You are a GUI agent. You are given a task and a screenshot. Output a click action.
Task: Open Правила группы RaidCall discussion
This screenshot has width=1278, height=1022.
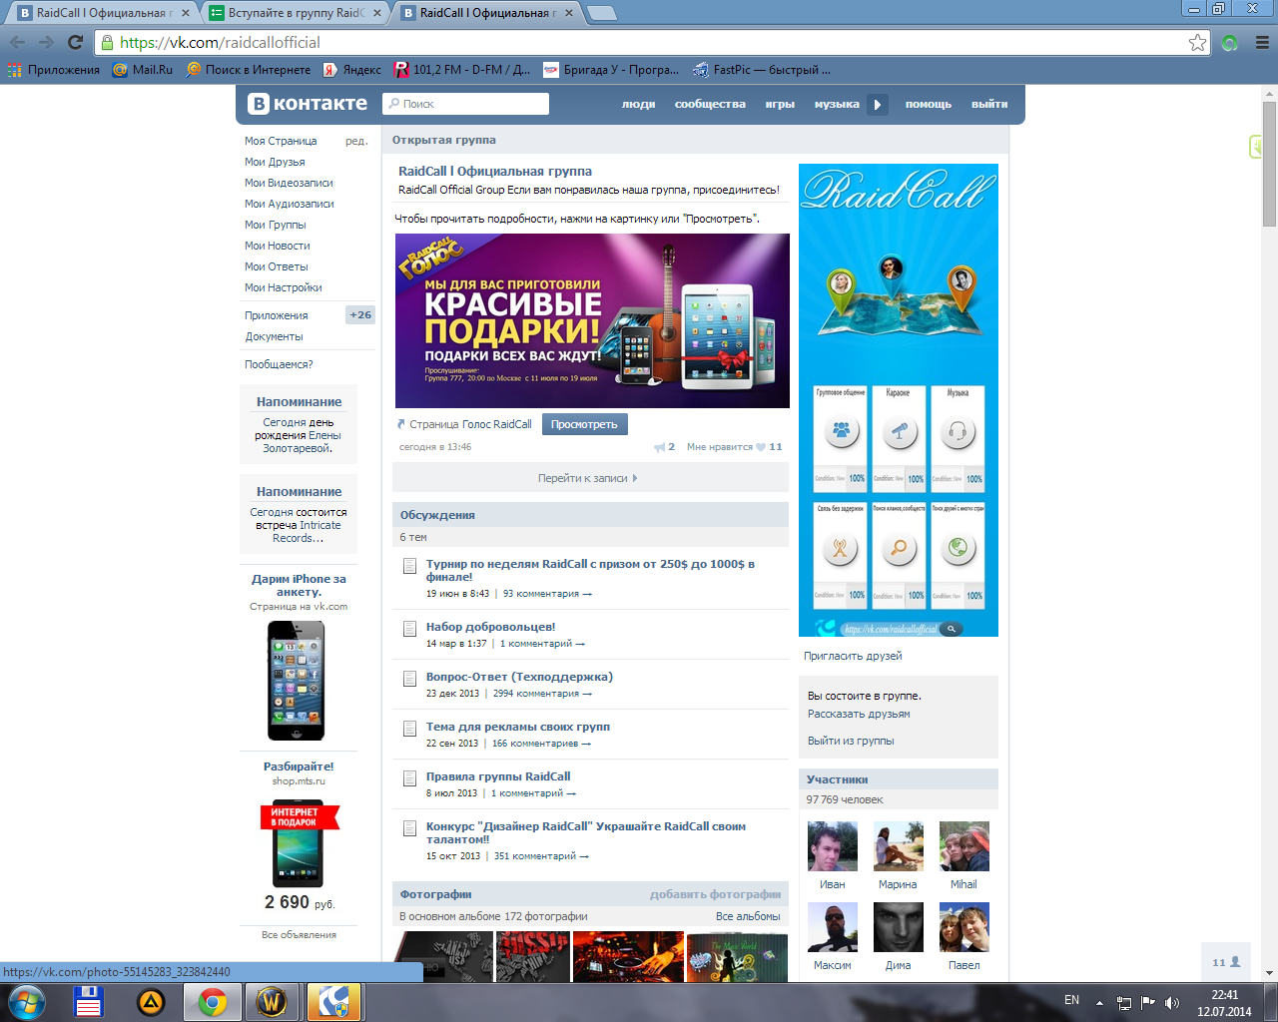(x=498, y=776)
